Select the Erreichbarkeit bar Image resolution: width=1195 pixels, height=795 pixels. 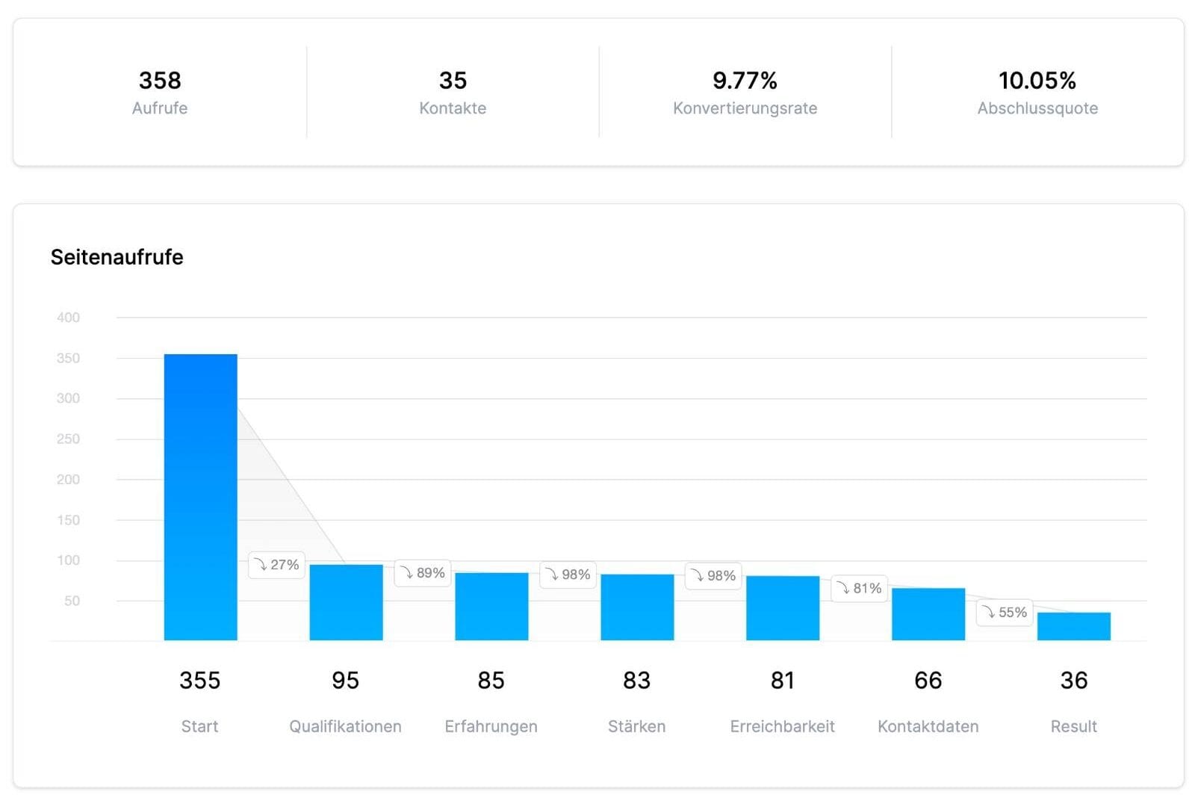coord(781,608)
